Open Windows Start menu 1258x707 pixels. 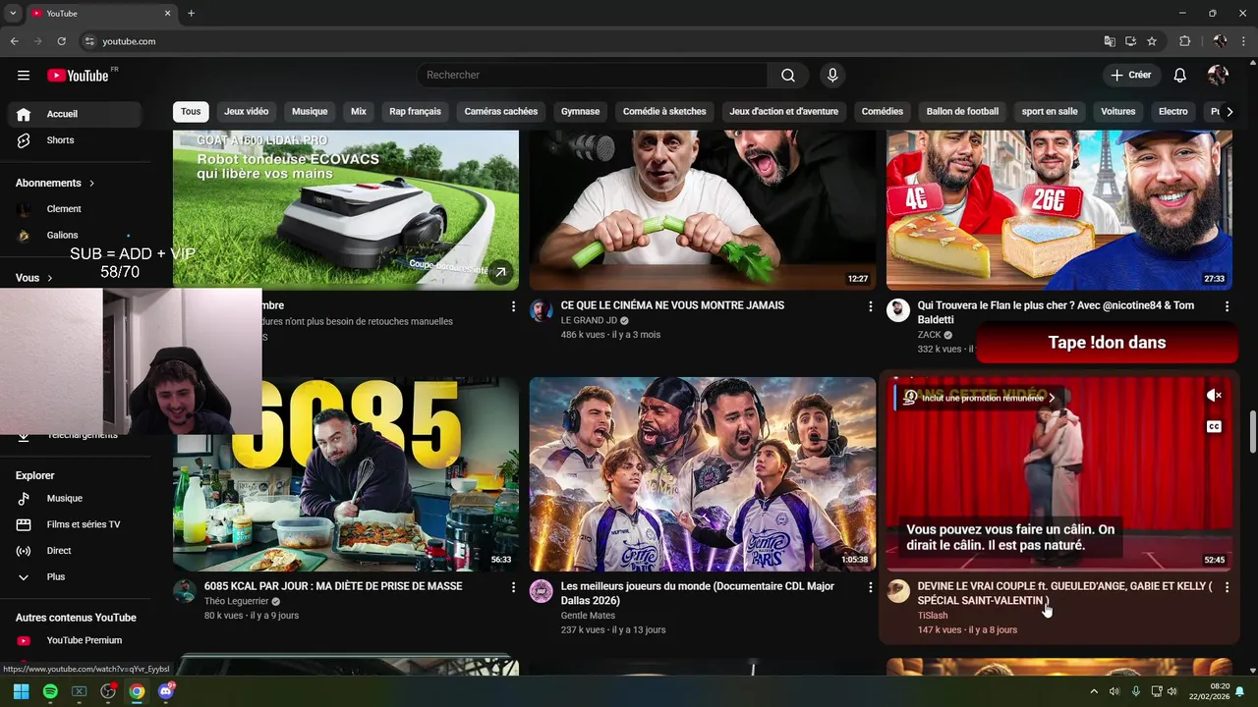click(x=21, y=691)
